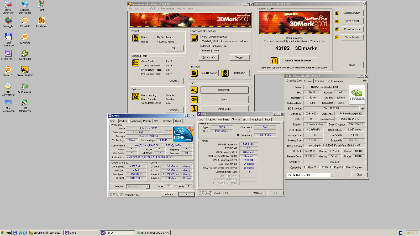The image size is (420, 236).
Task: Click the Batch Run icon in Pro Tools
Action: pos(225,73)
